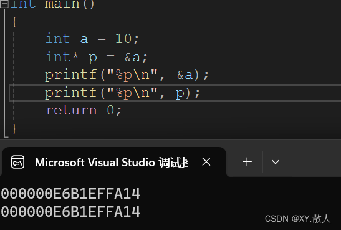Image resolution: width=341 pixels, height=230 pixels.
Task: Click the first address output line
Action: tap(70, 194)
